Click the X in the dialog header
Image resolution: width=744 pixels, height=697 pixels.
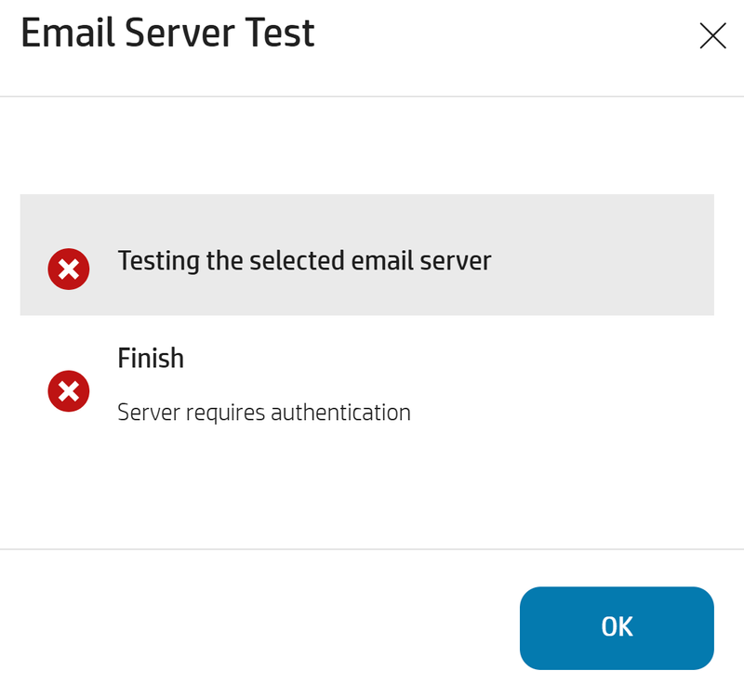pos(712,36)
